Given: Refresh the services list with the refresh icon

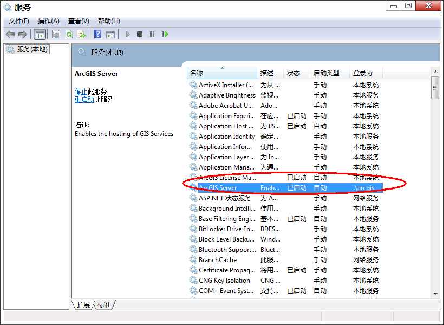Looking at the screenshot, I should [69, 34].
